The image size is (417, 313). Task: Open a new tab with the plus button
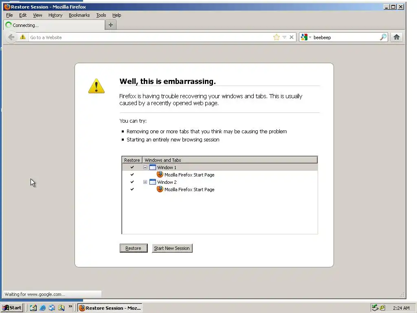pyautogui.click(x=111, y=25)
